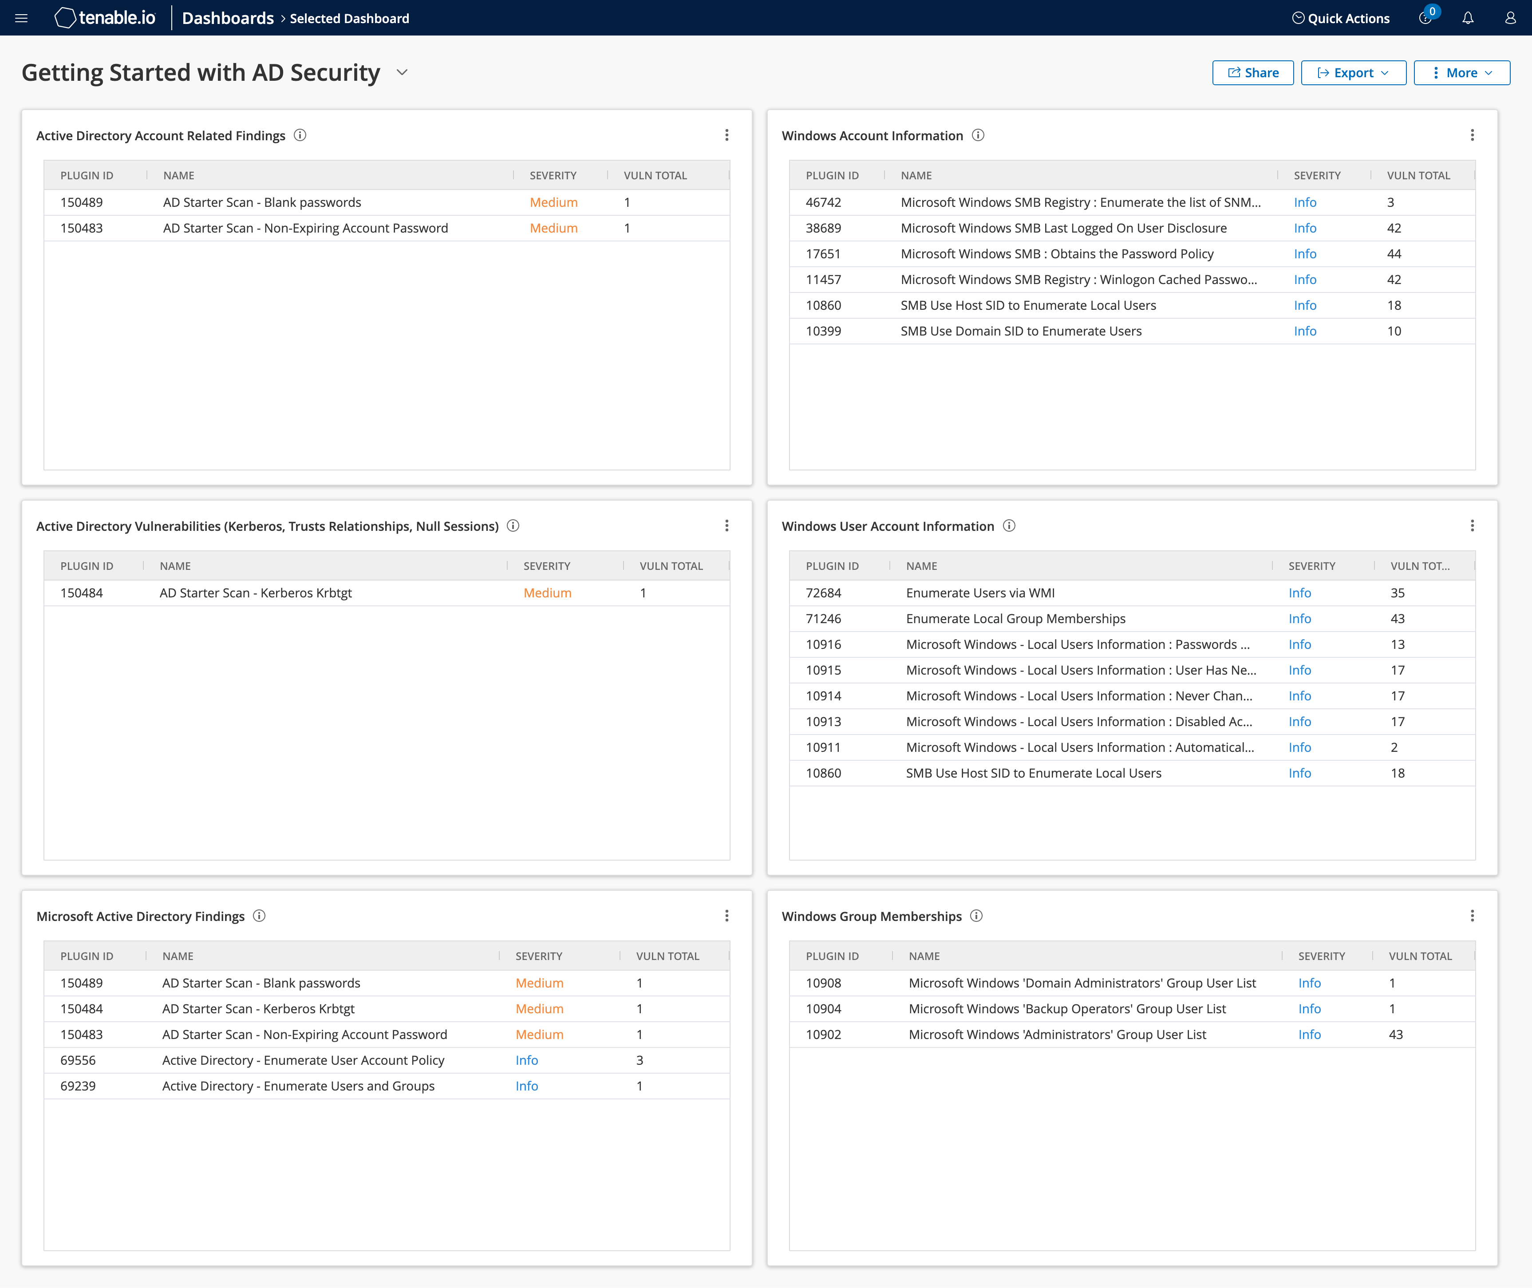This screenshot has height=1288, width=1532.
Task: Select 'Domain Administrators' Group User List row
Action: pyautogui.click(x=1132, y=983)
